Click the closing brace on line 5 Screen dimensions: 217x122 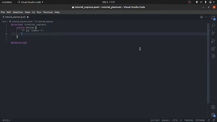click(x=17, y=37)
